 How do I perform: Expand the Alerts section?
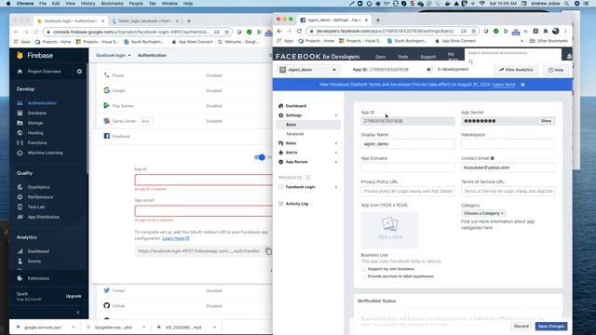pos(336,153)
